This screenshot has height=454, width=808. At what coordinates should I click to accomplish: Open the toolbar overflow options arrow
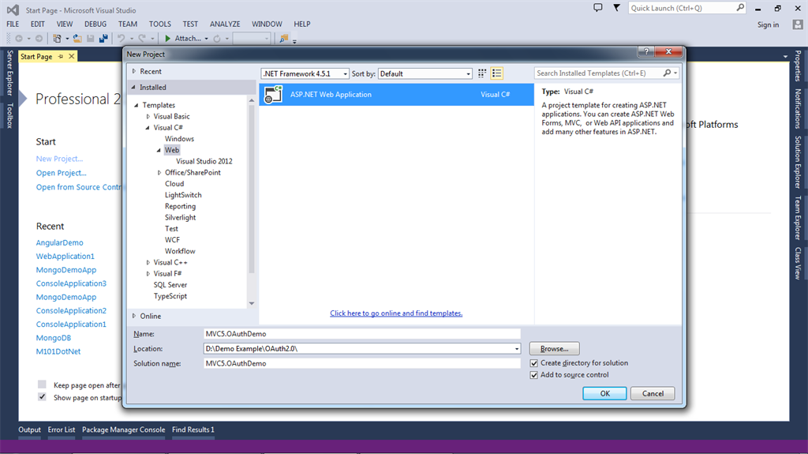295,40
